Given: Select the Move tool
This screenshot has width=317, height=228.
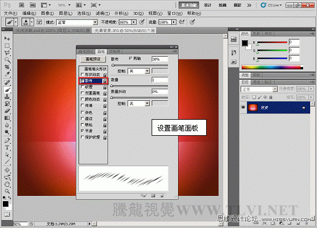Looking at the screenshot, I should 7,38.
